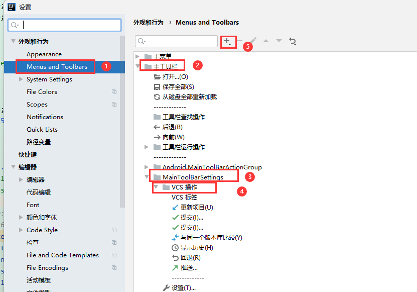Select 显示历史(H) clock icon action
The width and height of the screenshot is (417, 292).
click(x=196, y=247)
